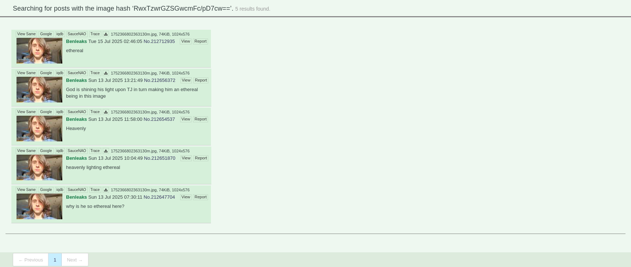Trace the image in post No.212654537
The height and width of the screenshot is (267, 631).
tap(95, 112)
